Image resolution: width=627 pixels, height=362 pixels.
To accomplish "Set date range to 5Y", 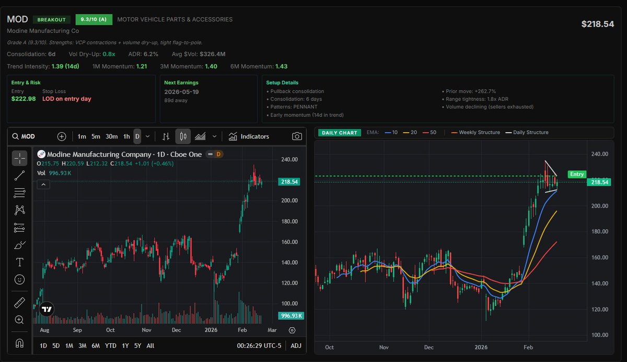I will (137, 346).
